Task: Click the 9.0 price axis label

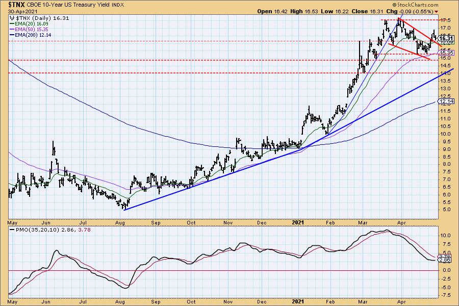Action: [x=446, y=149]
